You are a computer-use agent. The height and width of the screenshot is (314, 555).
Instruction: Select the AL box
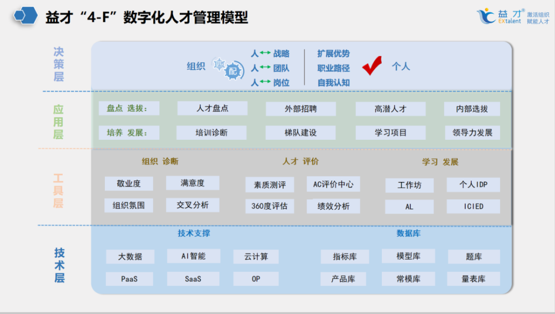[409, 207]
